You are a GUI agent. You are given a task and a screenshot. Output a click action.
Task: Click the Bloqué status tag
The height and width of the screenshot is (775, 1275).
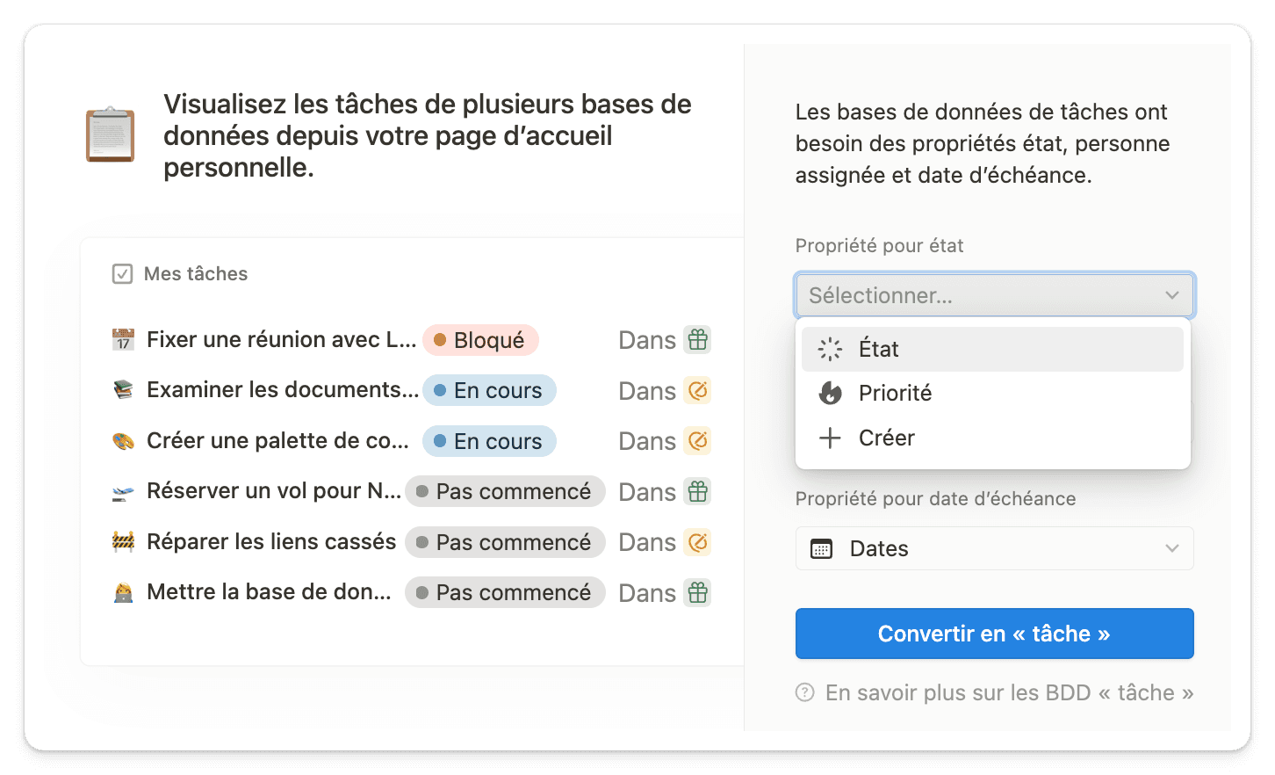click(480, 340)
